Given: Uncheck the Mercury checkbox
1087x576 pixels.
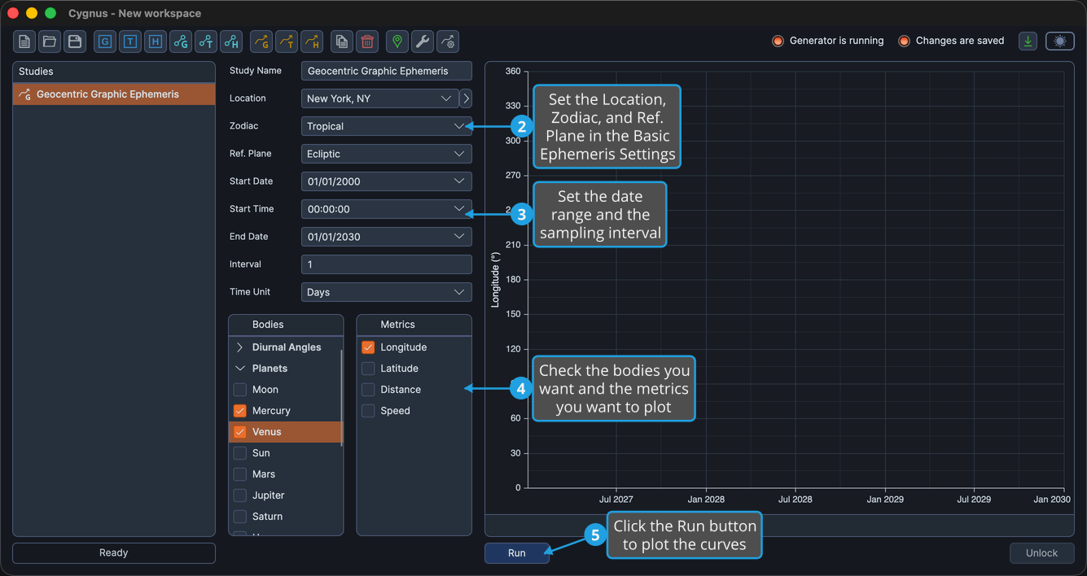Looking at the screenshot, I should 240,411.
